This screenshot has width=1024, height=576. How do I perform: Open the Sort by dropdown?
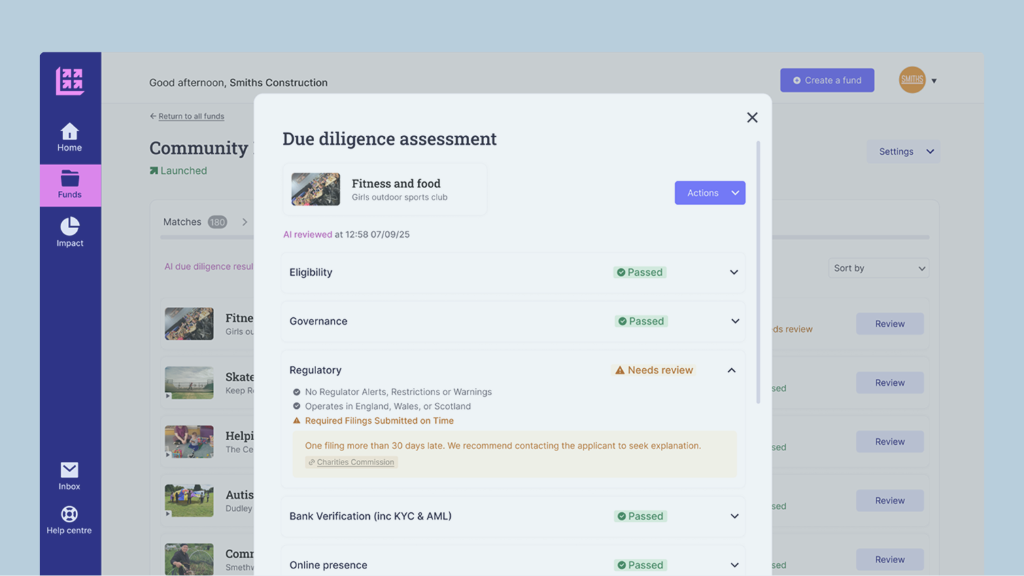(878, 268)
